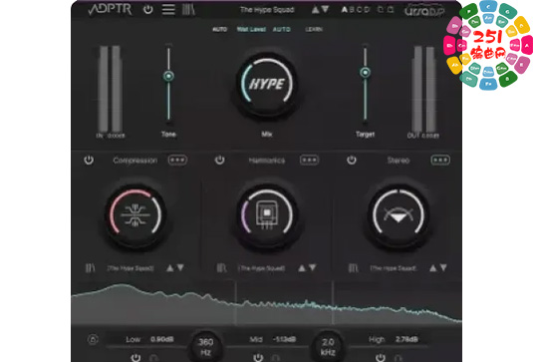The height and width of the screenshot is (362, 533).
Task: Click the IN level meter
Action: (x=111, y=89)
